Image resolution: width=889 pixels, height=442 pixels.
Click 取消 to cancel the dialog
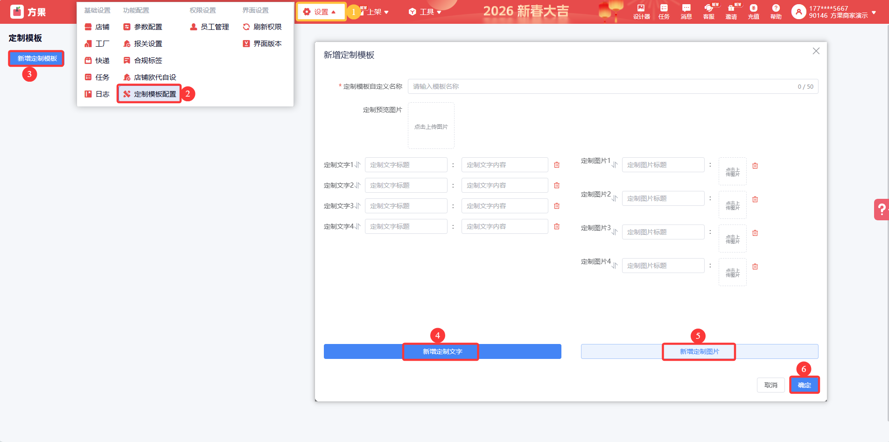pyautogui.click(x=771, y=385)
